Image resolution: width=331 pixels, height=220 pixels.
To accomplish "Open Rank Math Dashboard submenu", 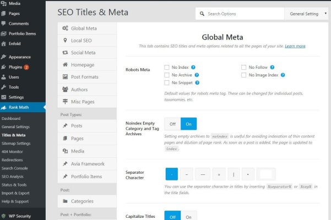I will [x=11, y=118].
